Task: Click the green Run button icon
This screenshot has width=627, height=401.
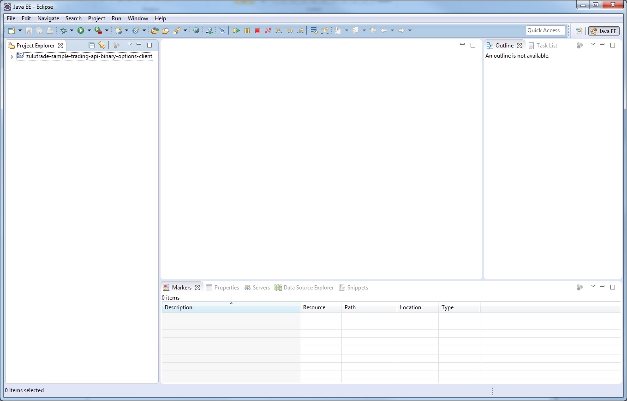Action: [81, 31]
